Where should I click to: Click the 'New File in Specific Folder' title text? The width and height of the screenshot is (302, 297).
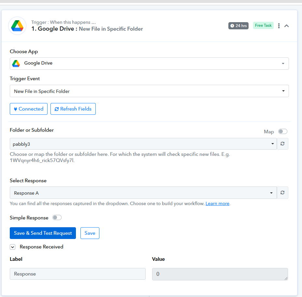click(x=111, y=29)
